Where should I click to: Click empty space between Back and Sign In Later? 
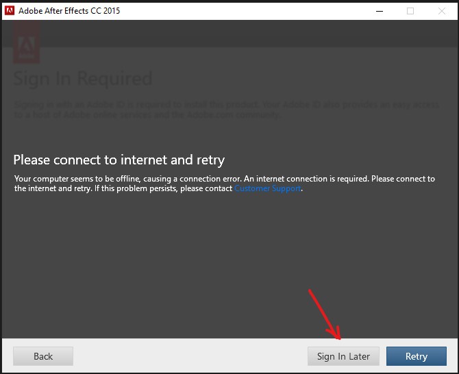pos(190,356)
